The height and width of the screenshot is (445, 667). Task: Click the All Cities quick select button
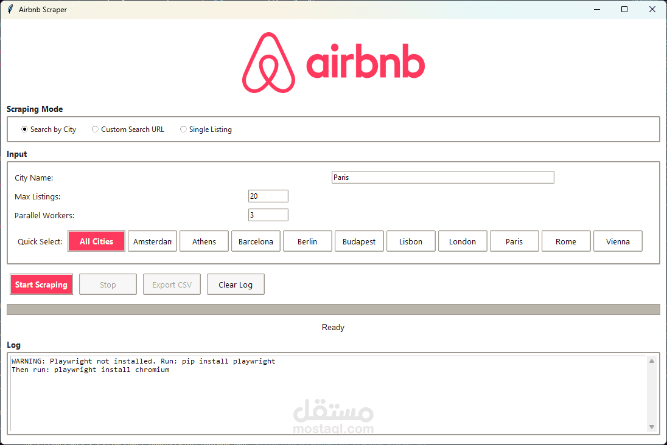tap(97, 241)
